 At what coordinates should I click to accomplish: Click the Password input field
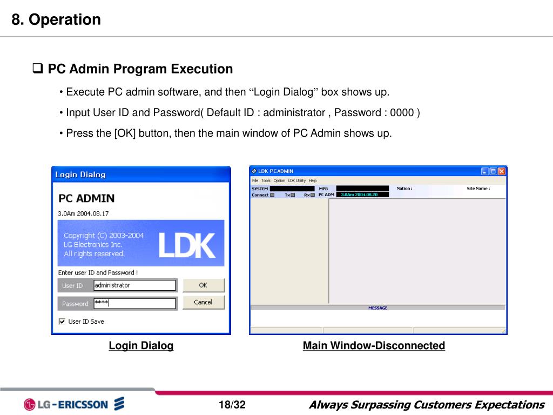[x=134, y=303]
